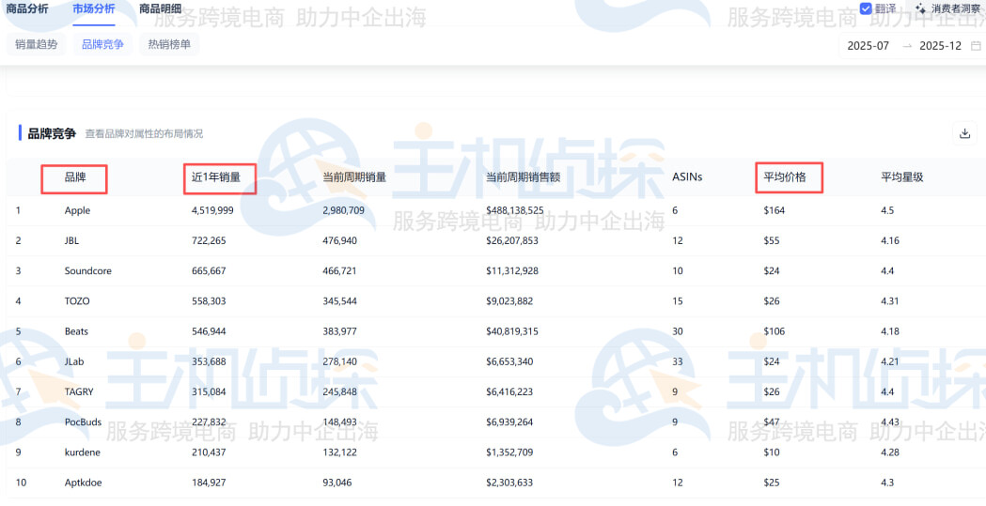This screenshot has width=986, height=506.
Task: Click PocBuds' revenue $6,939,264
Action: point(509,422)
